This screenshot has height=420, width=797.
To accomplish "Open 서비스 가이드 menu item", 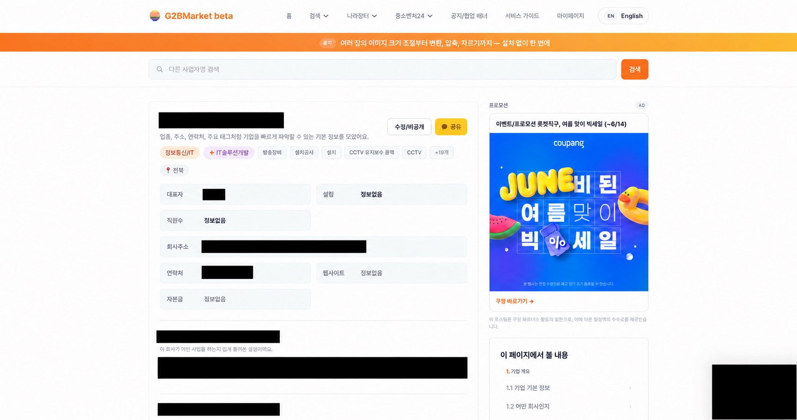I will click(x=522, y=16).
